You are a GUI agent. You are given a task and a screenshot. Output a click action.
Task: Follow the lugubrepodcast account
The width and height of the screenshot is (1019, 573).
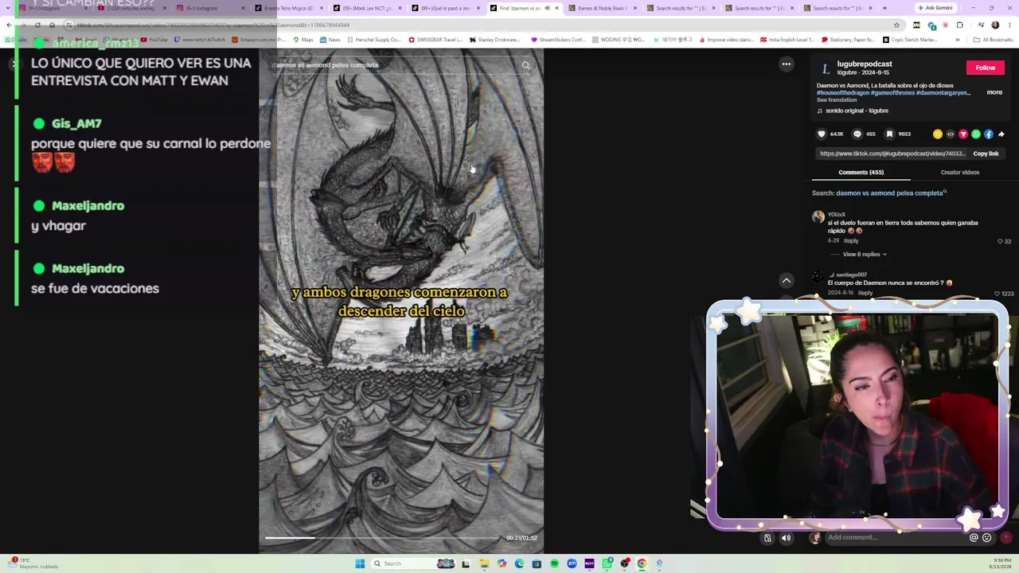click(x=986, y=68)
